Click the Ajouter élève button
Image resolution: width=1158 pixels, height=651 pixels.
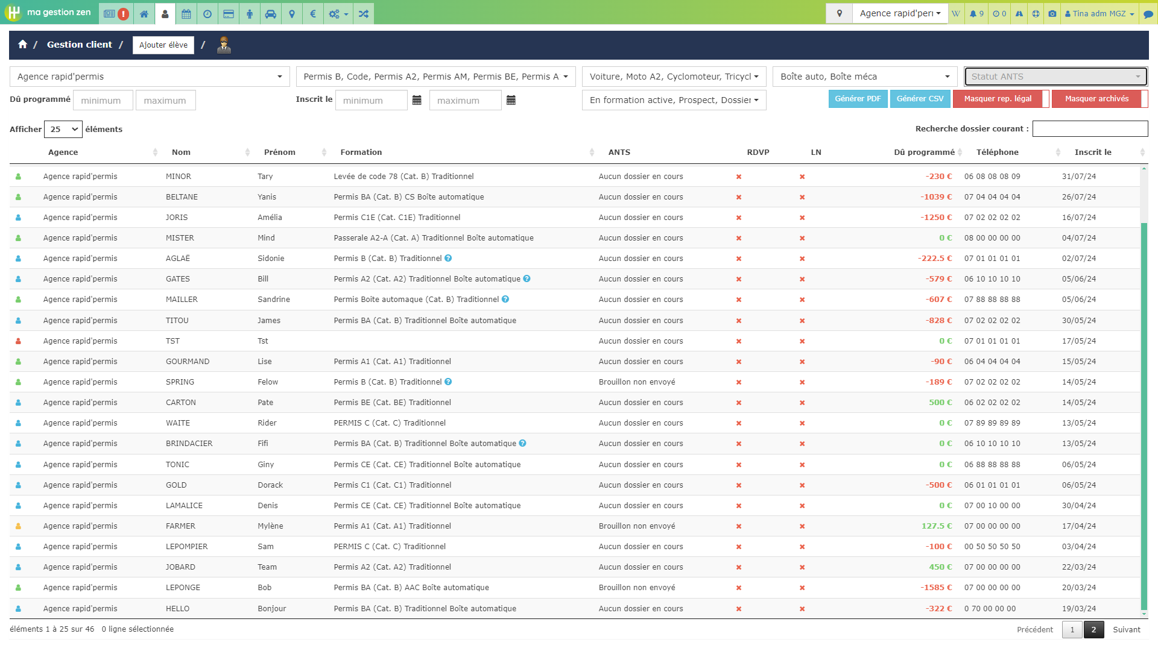[x=163, y=45]
